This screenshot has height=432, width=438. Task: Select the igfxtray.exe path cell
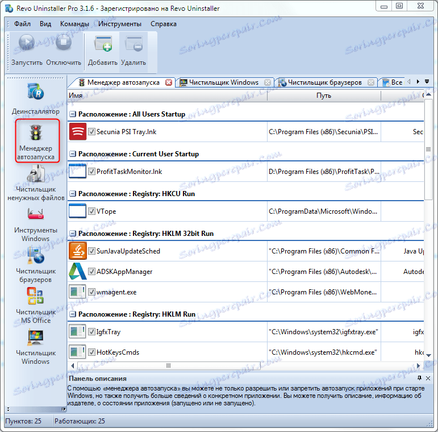click(x=324, y=332)
